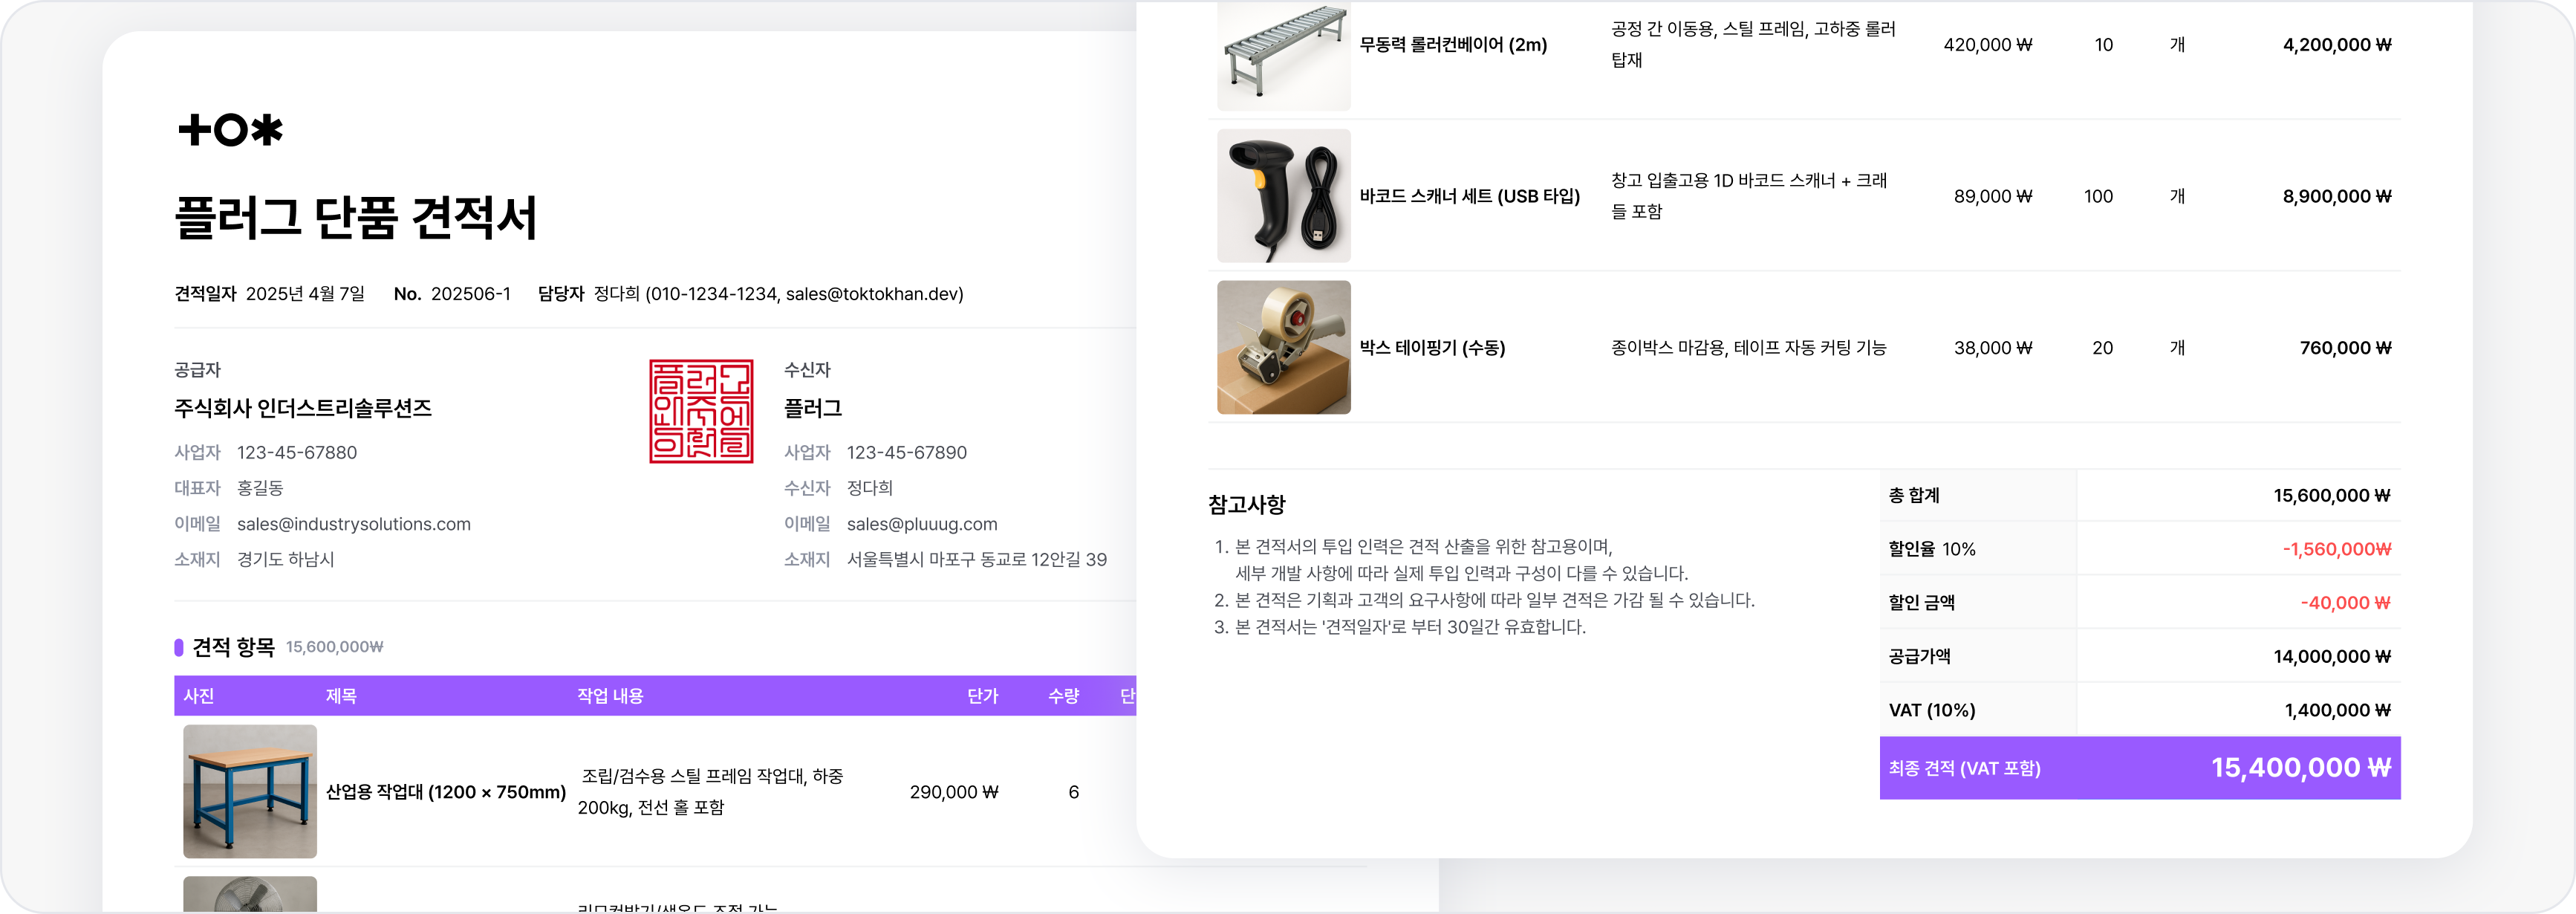Click VAT amount 1,400,000 ₩

[2337, 710]
